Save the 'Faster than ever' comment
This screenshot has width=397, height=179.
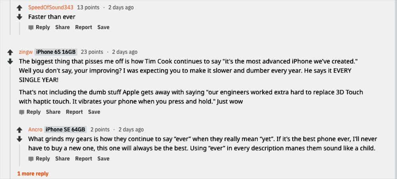coord(103,27)
